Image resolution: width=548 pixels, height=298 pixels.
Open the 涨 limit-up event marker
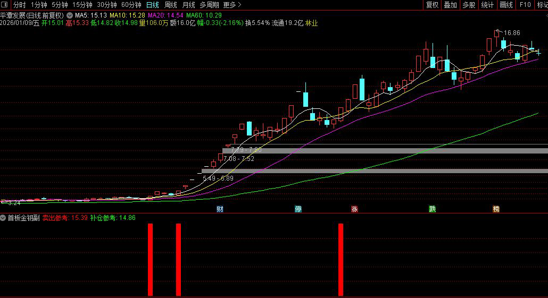click(354, 209)
